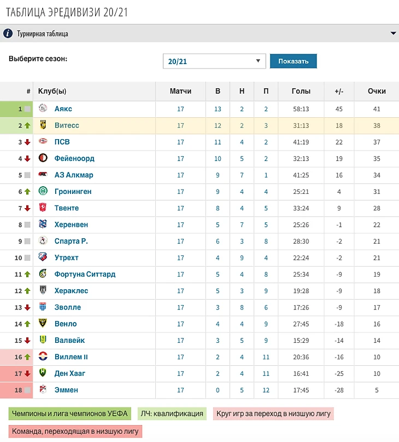
Task: Click the Feyenoord club crest
Action: click(43, 158)
